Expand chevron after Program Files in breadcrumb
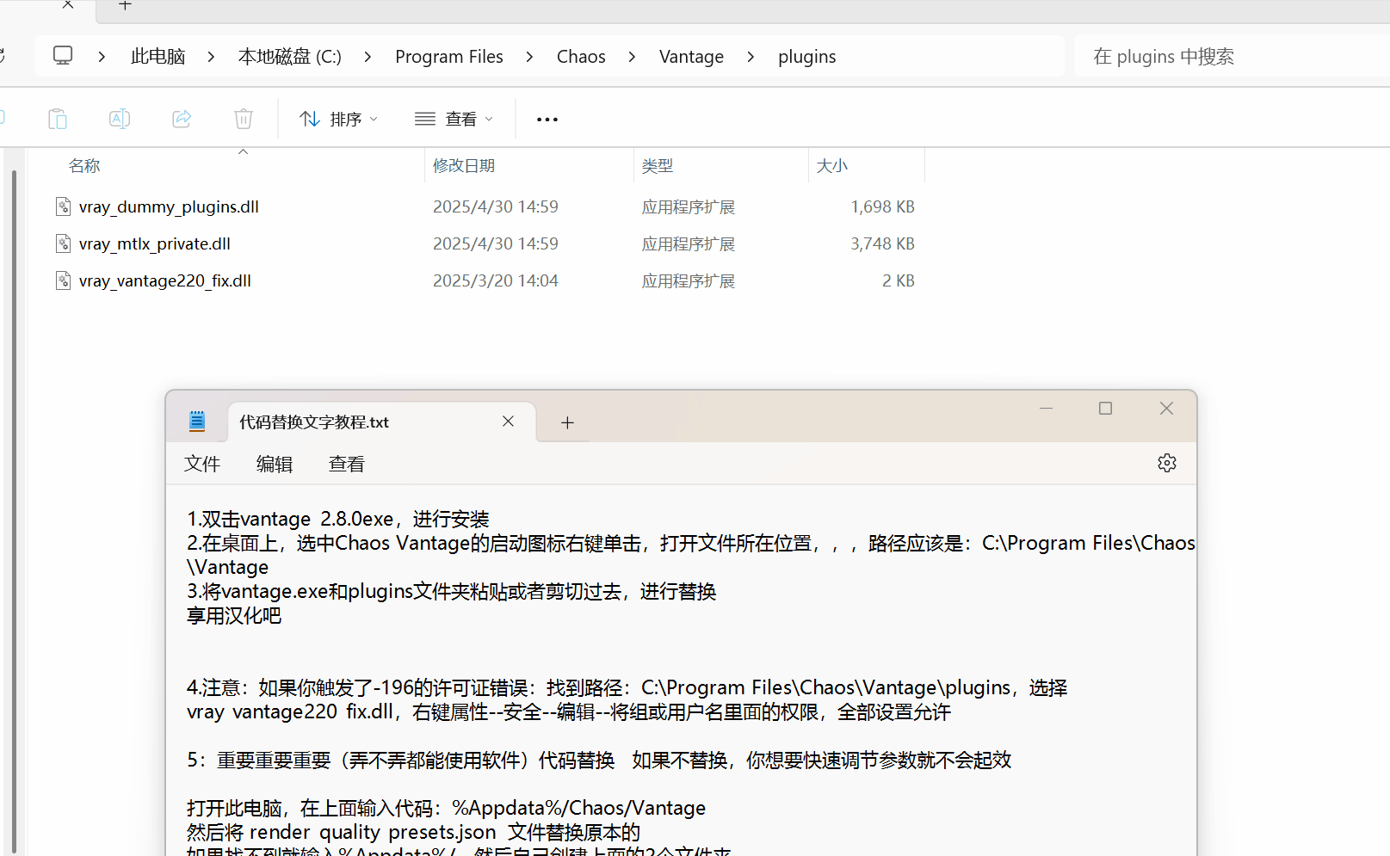The height and width of the screenshot is (856, 1390). 529,57
